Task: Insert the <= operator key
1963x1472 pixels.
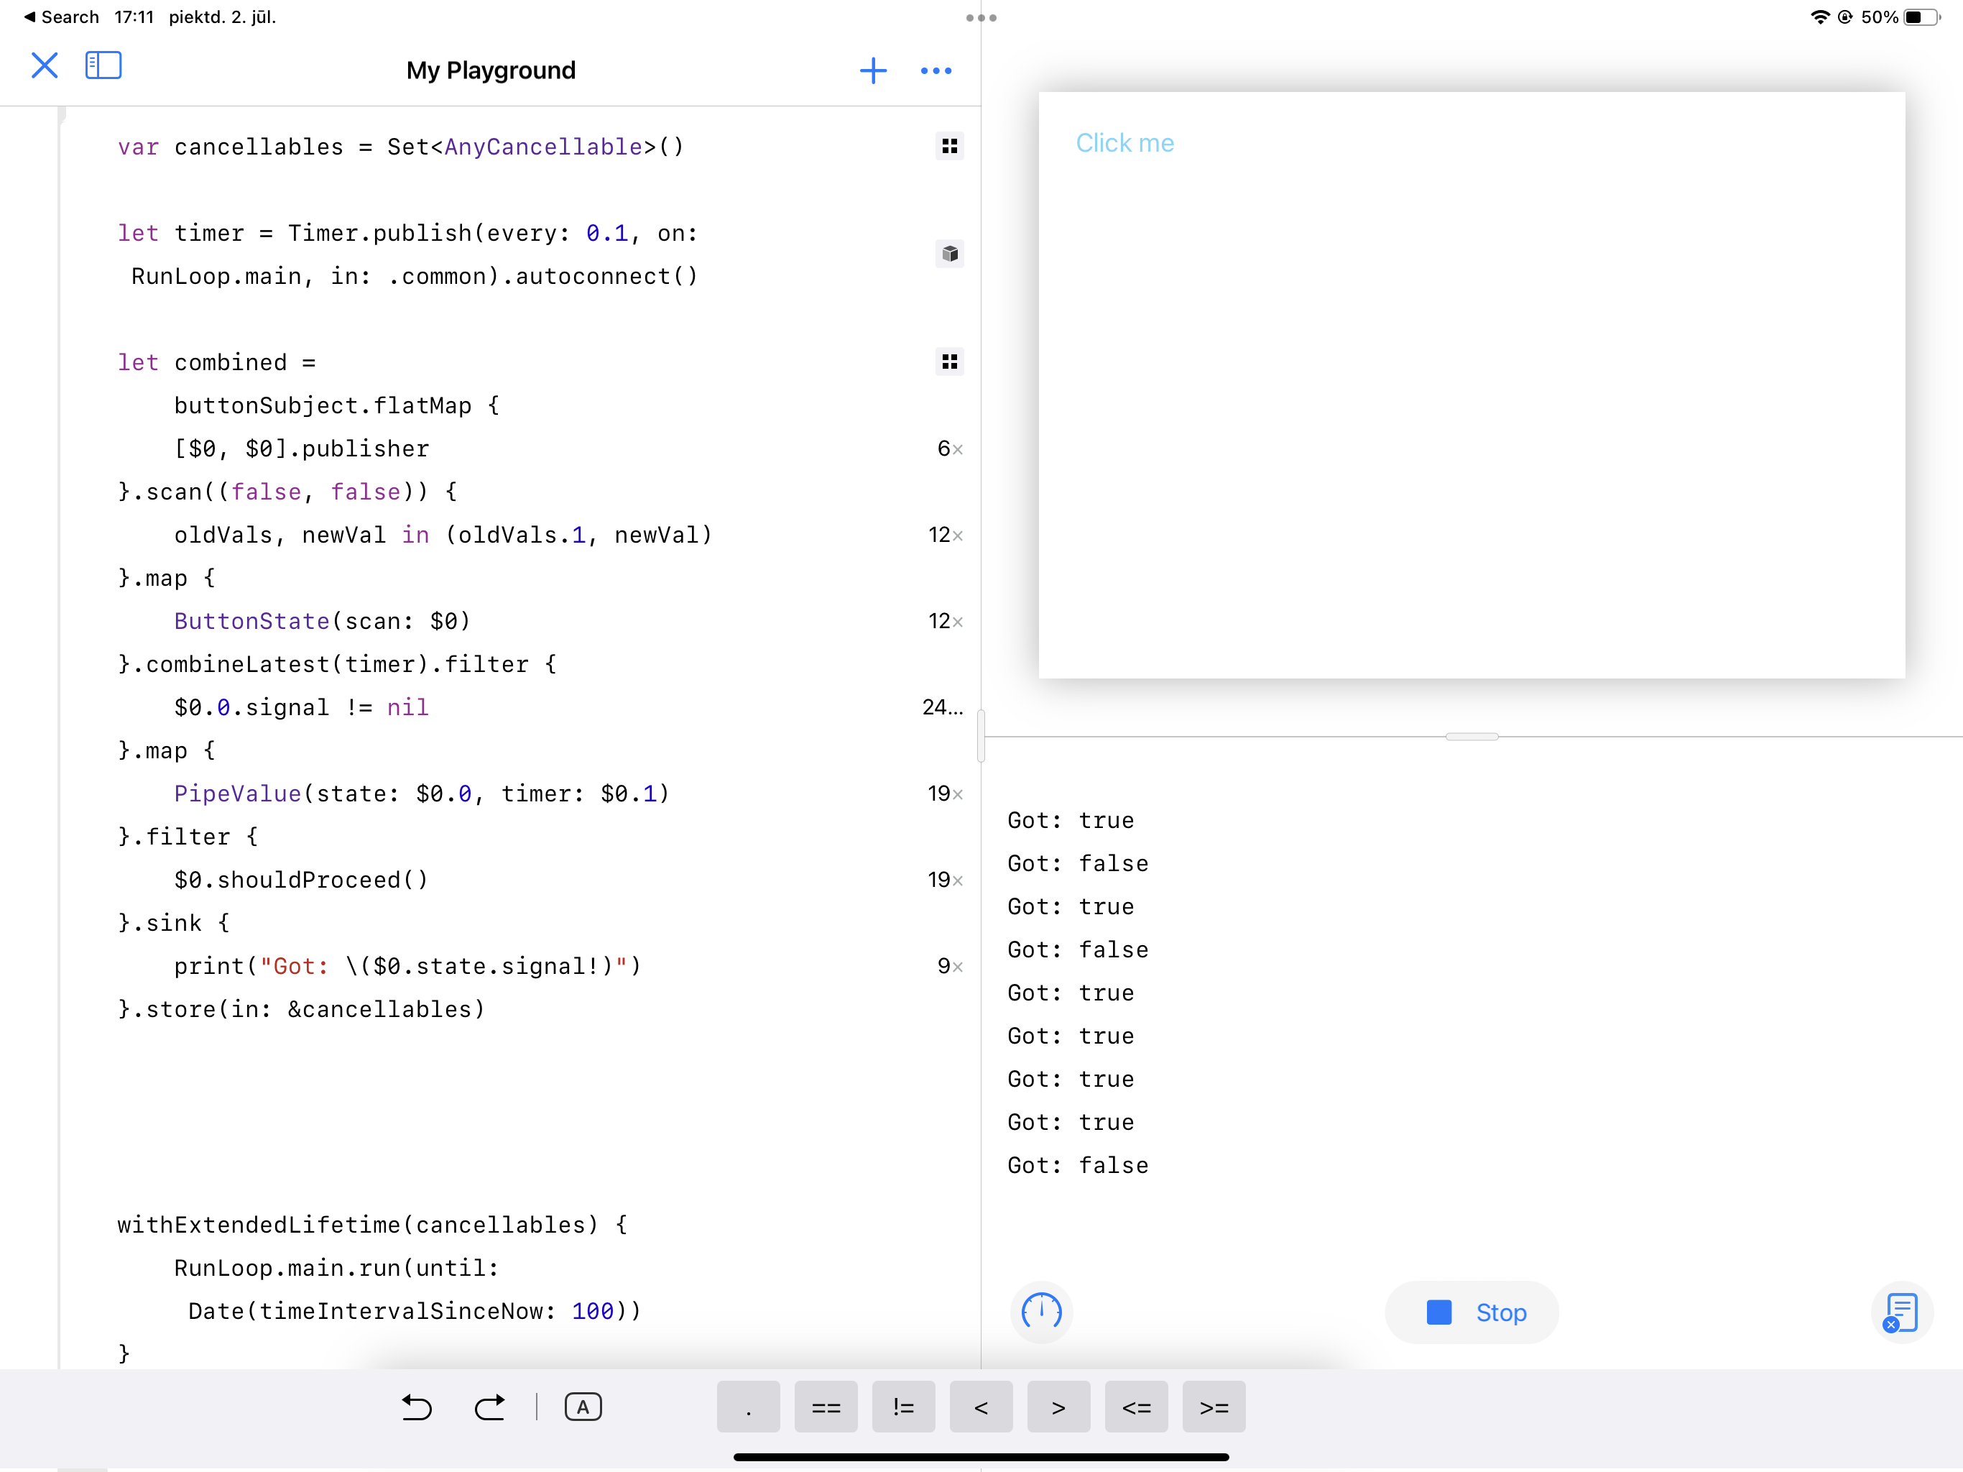Action: point(1136,1407)
